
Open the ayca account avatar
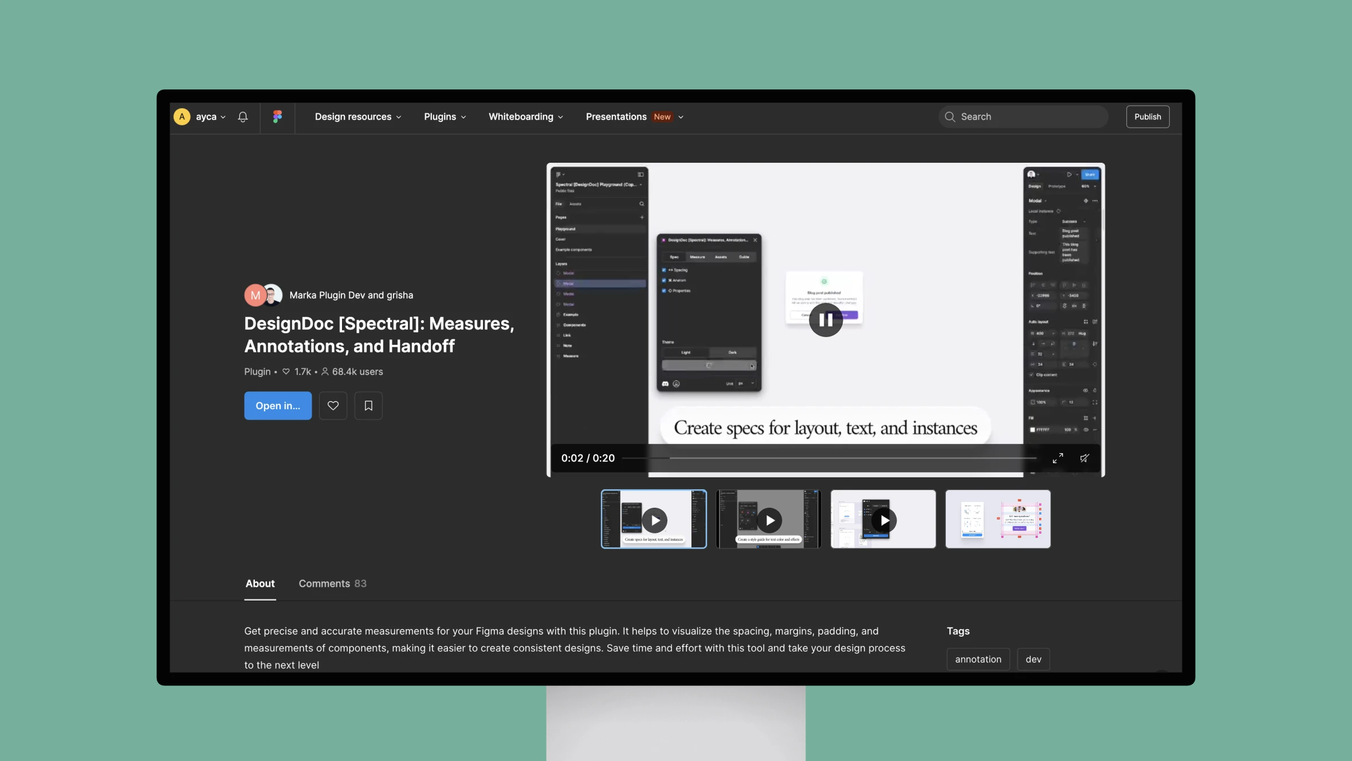point(182,117)
